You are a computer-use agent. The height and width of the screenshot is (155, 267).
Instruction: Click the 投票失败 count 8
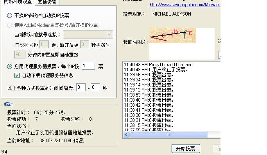(90, 119)
